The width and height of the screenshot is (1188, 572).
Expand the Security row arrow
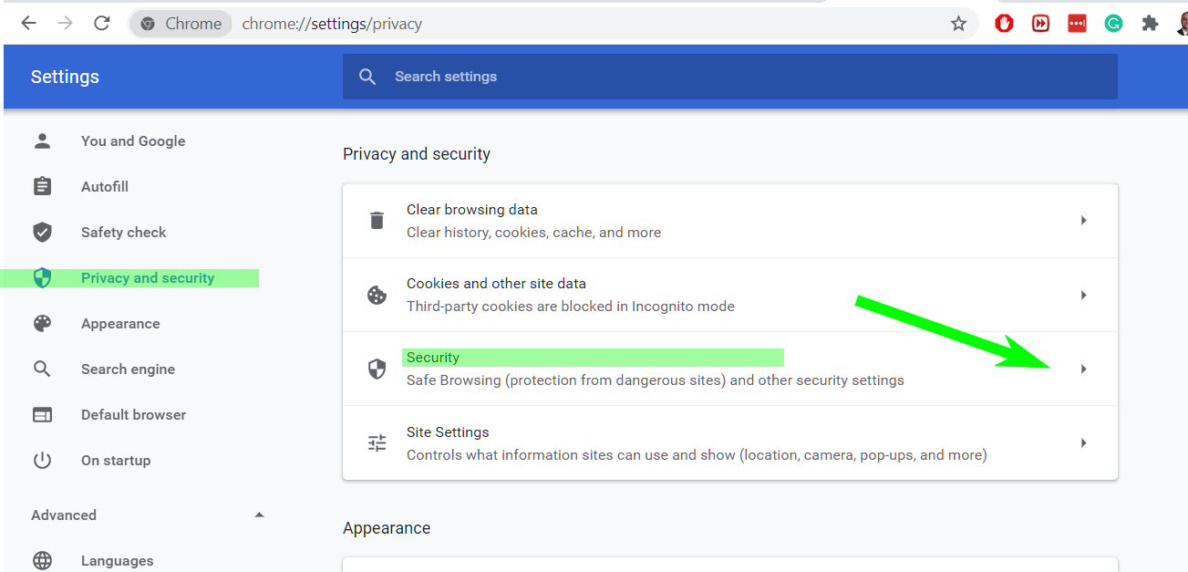tap(1083, 369)
